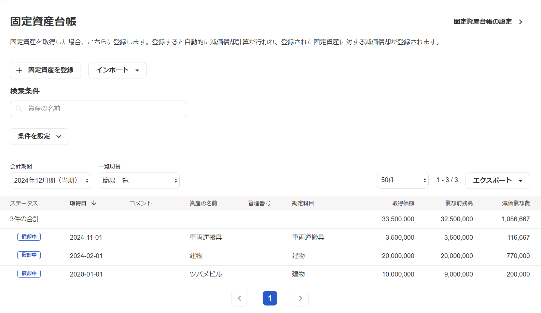Open the 一覧切替 簡易一覧 selector

tap(139, 181)
